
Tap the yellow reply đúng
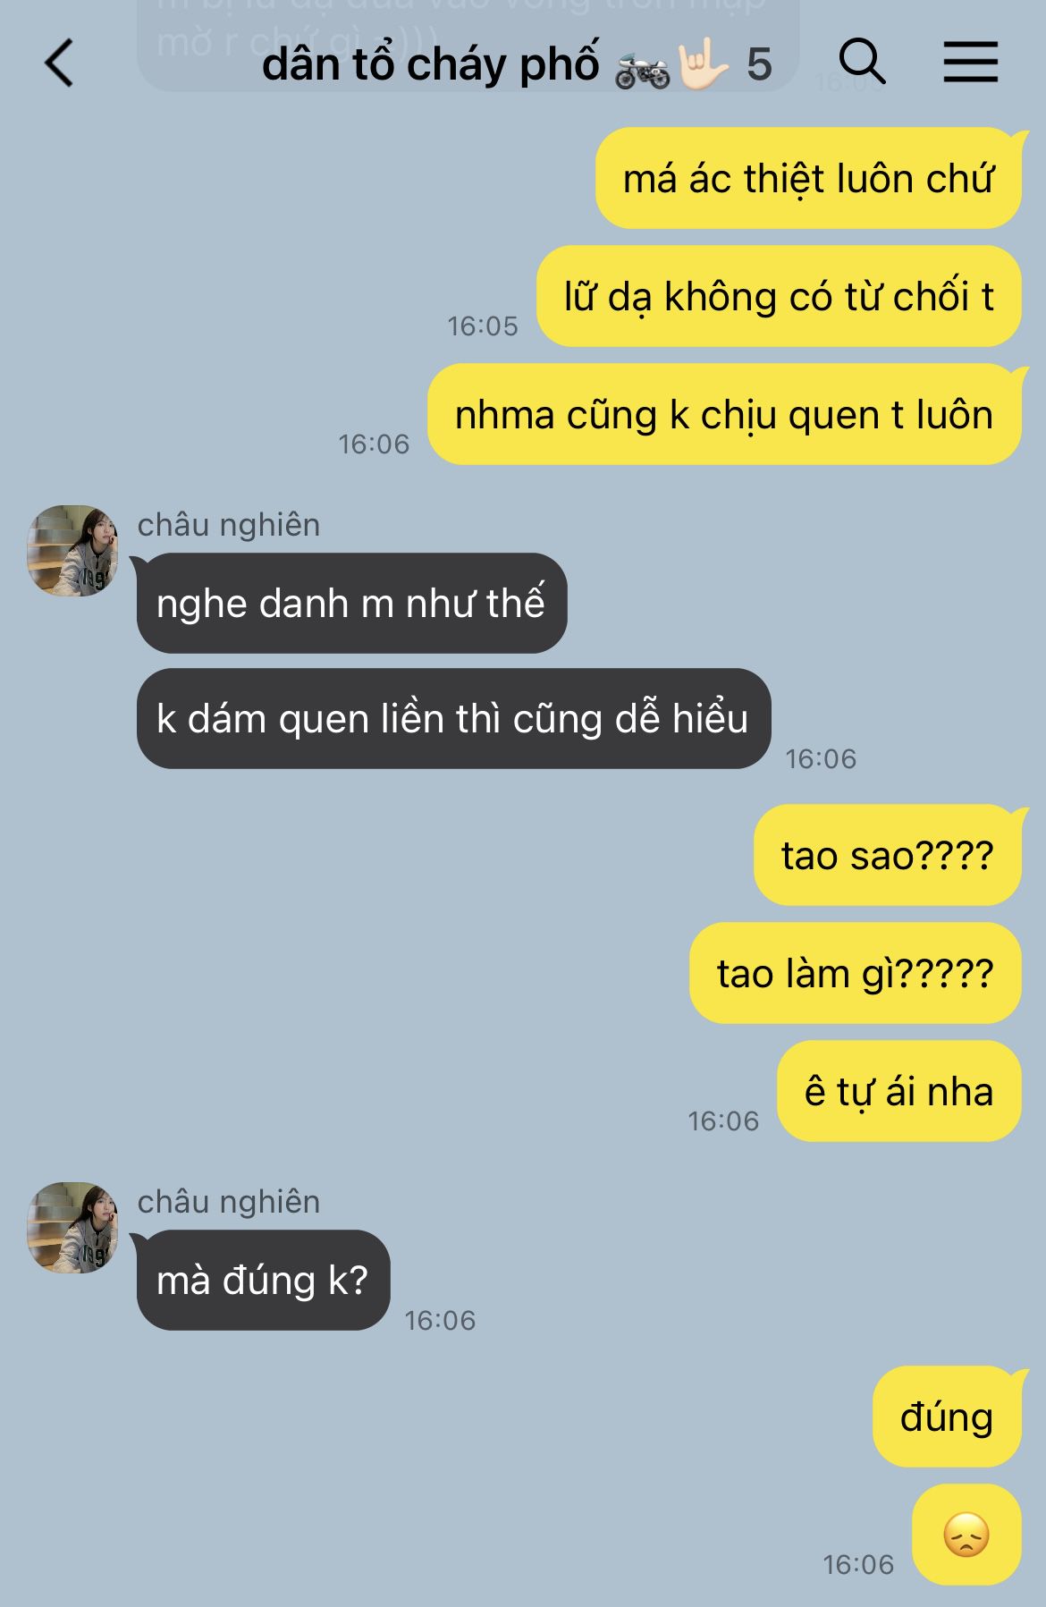(x=947, y=1417)
